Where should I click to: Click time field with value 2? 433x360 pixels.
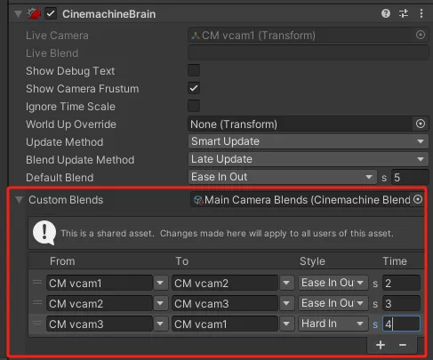pyautogui.click(x=401, y=283)
